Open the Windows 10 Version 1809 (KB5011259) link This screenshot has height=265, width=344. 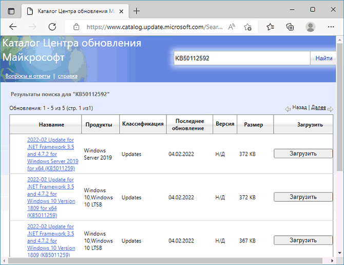tap(51, 240)
